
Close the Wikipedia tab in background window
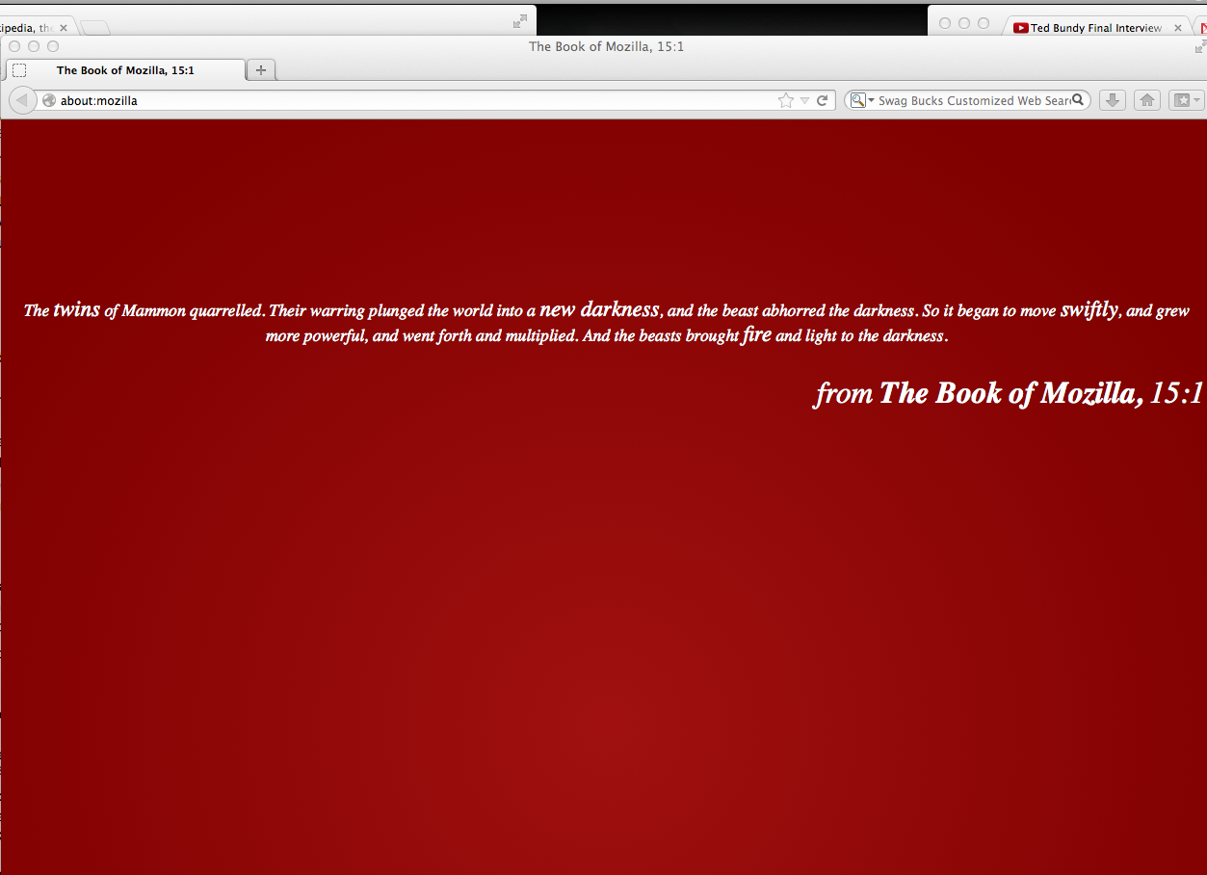coord(64,28)
